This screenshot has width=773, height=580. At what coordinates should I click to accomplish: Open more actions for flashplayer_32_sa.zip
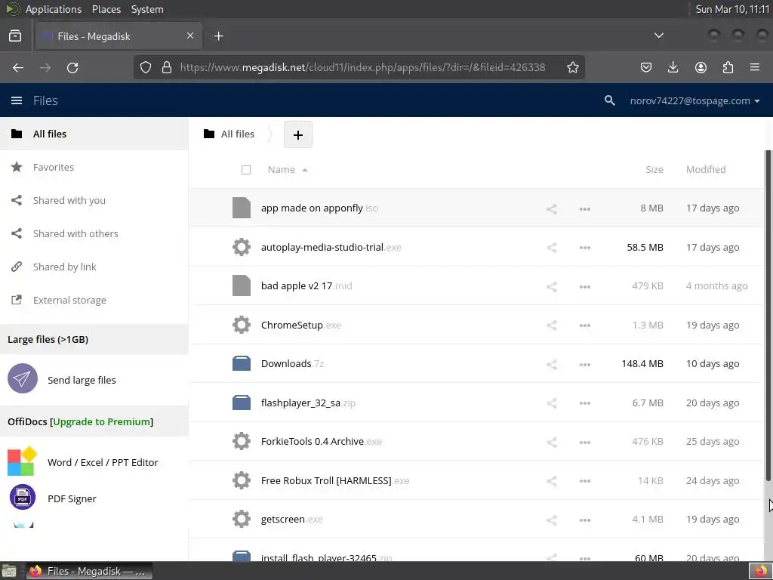[x=585, y=403]
